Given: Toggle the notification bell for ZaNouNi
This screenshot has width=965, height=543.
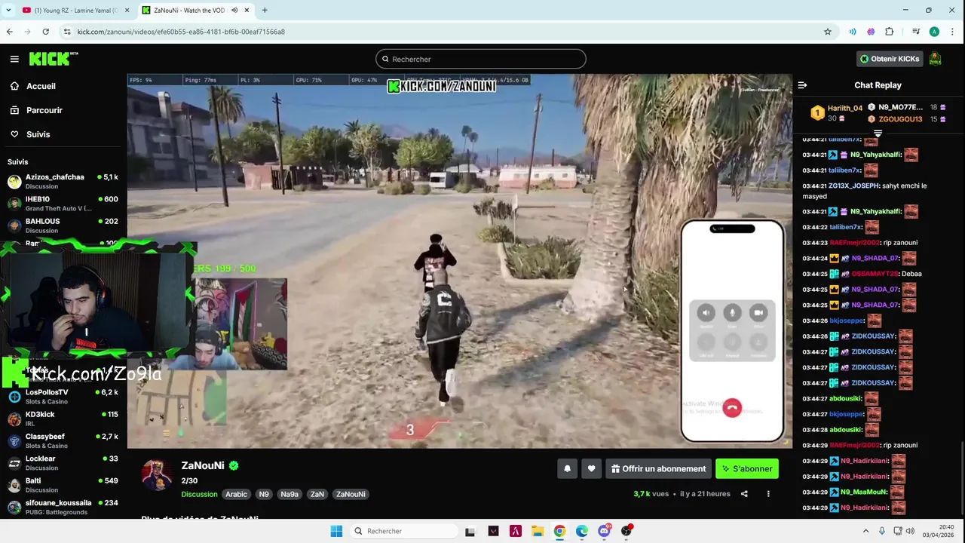Looking at the screenshot, I should coord(567,468).
